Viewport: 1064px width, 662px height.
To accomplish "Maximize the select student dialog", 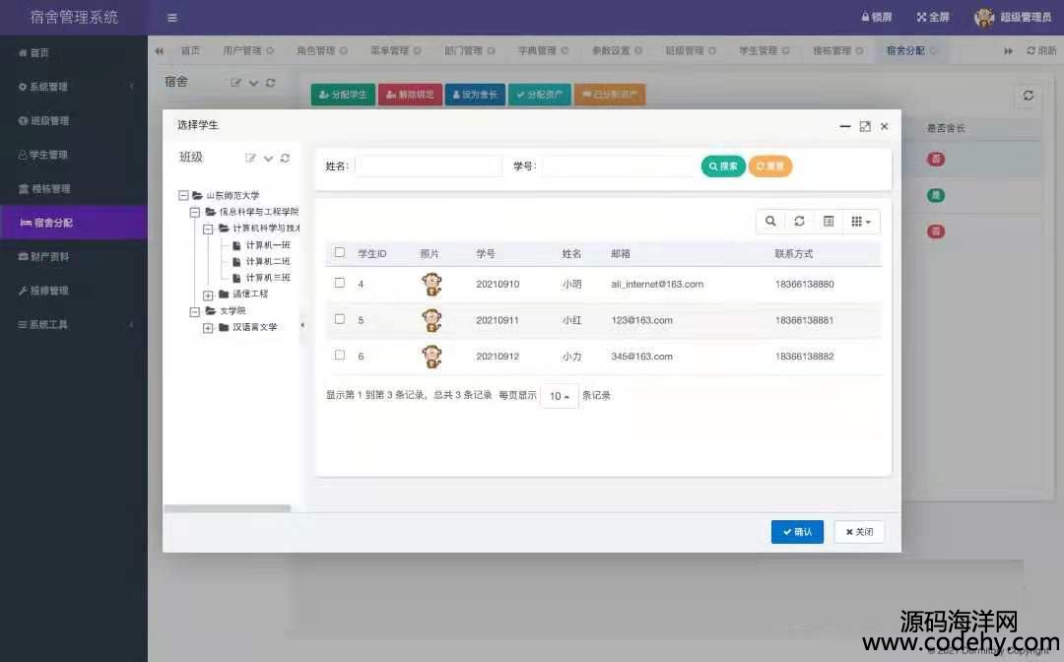I will click(865, 126).
